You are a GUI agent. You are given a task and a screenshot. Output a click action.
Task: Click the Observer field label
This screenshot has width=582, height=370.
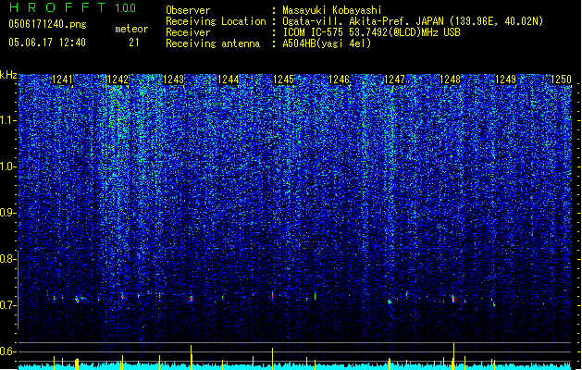[188, 10]
